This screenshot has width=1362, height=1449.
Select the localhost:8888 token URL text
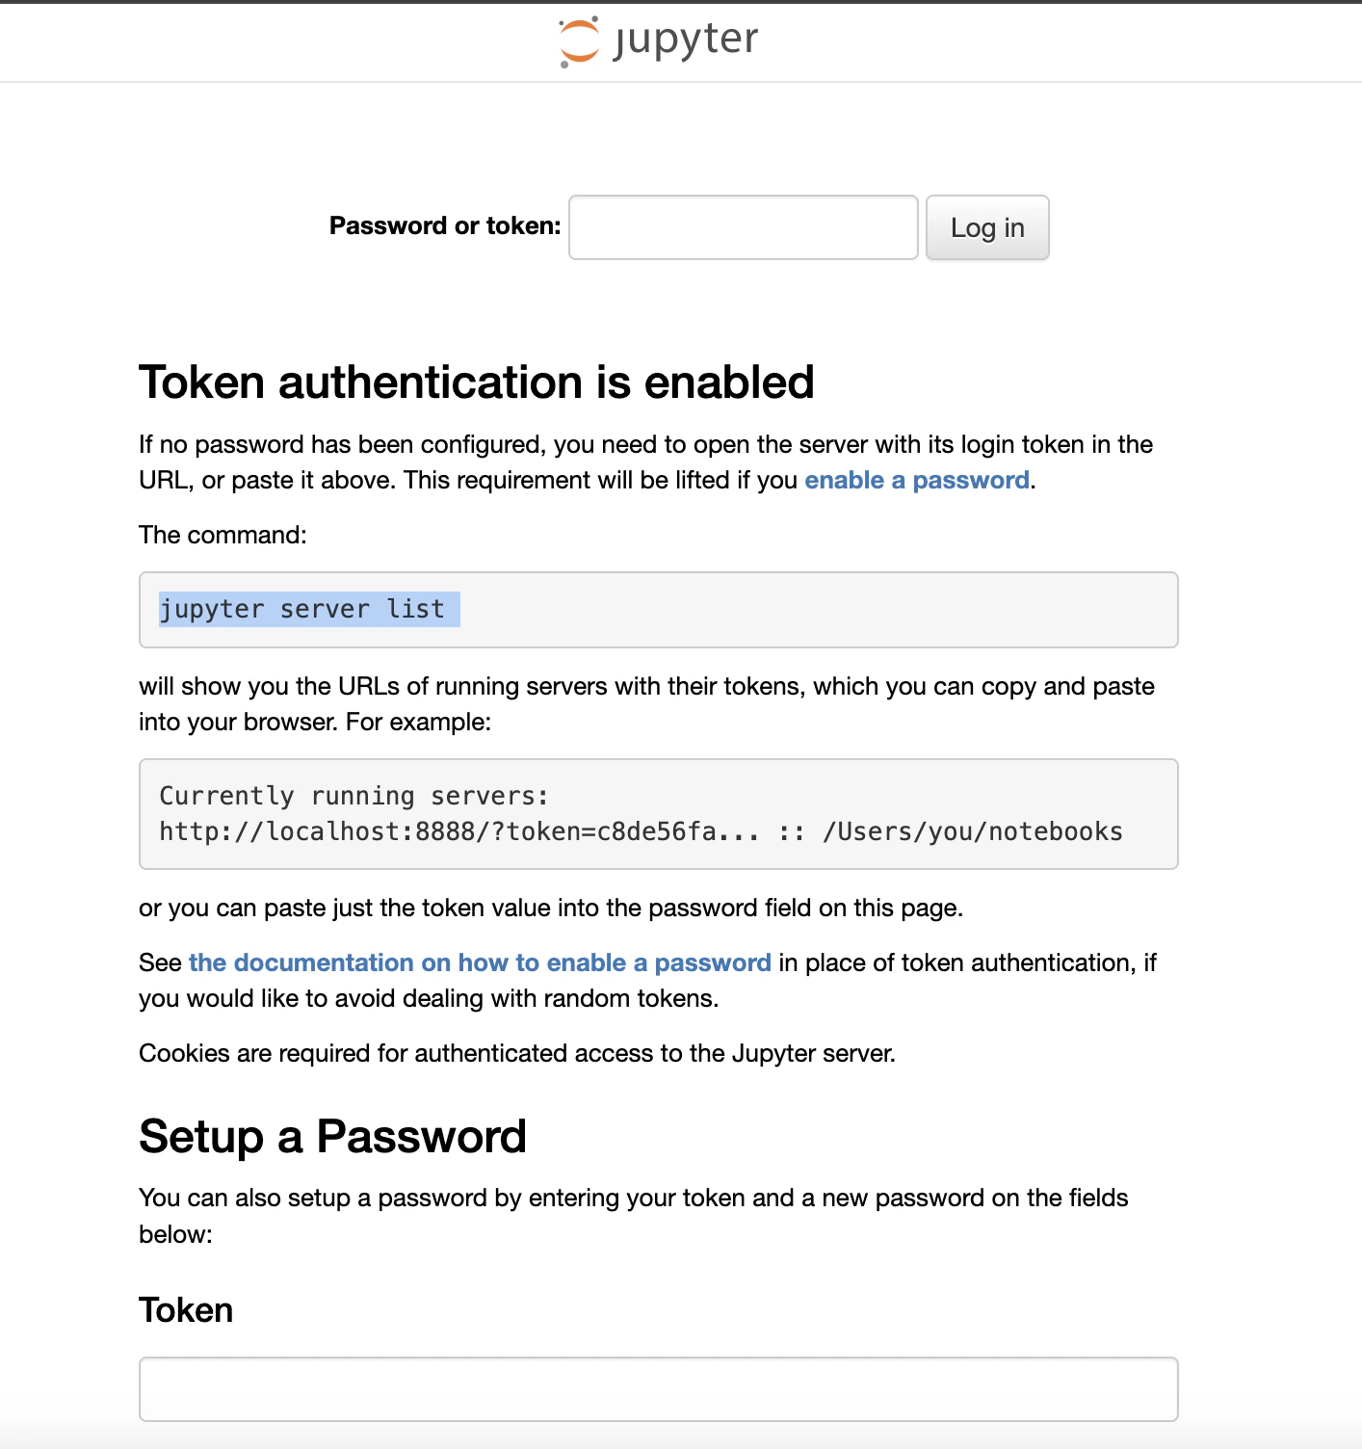pos(458,830)
